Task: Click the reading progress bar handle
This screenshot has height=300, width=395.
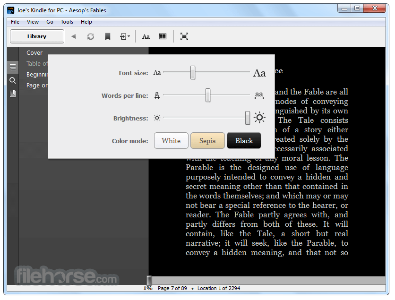Action: (x=149, y=280)
